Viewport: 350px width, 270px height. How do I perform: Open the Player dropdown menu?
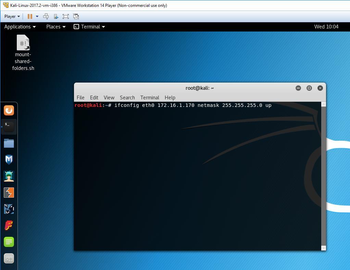pos(12,16)
